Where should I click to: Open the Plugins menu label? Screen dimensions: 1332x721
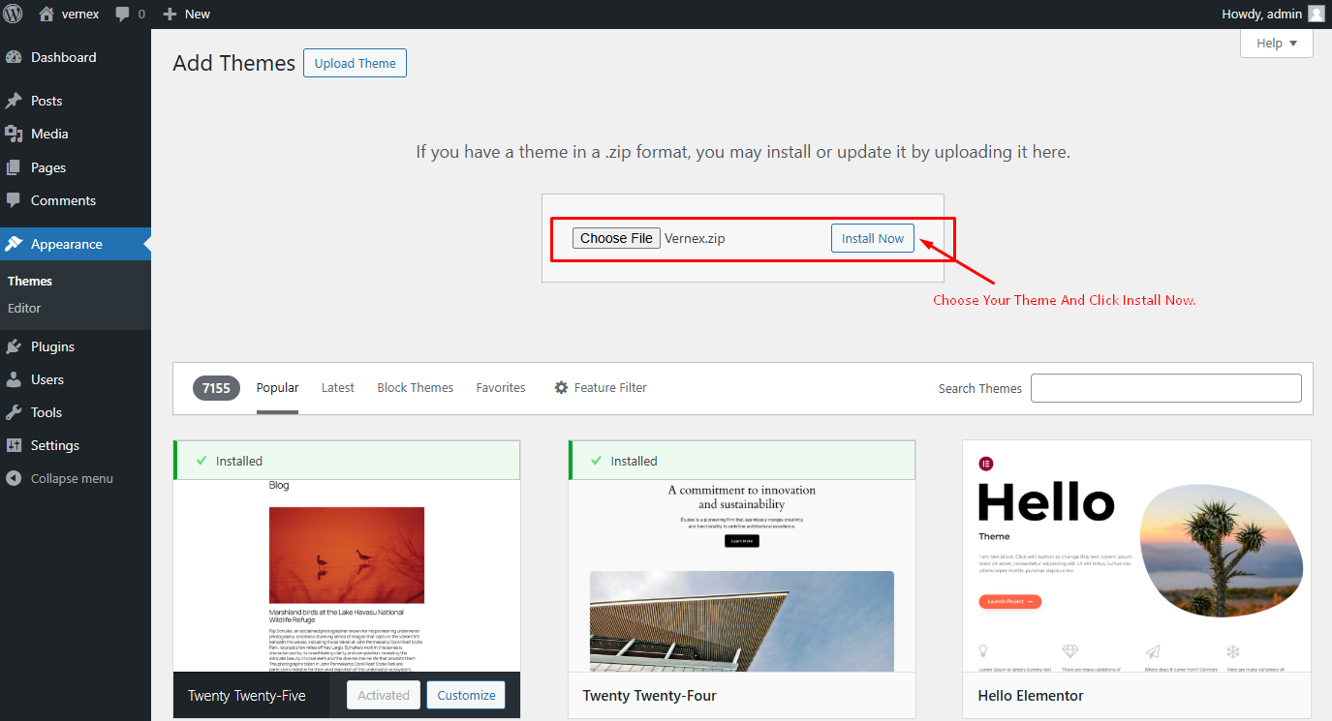(x=52, y=346)
